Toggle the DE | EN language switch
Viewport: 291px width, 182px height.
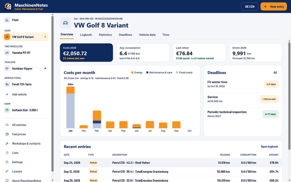pos(249,6)
